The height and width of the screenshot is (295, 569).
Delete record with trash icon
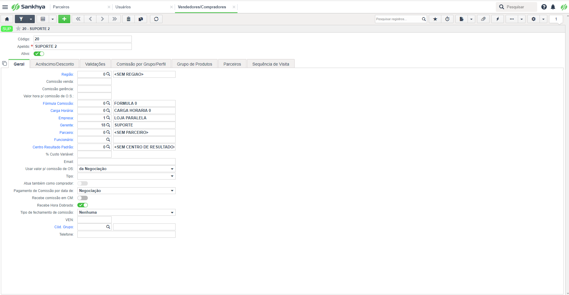[129, 19]
